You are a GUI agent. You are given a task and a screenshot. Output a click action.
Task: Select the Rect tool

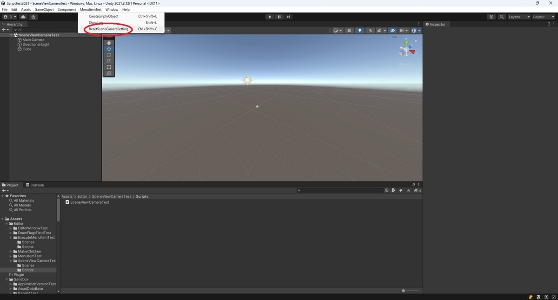click(x=109, y=67)
